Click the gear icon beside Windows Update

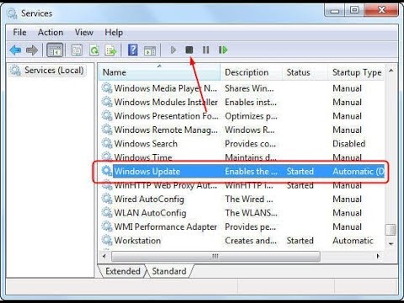tap(107, 171)
